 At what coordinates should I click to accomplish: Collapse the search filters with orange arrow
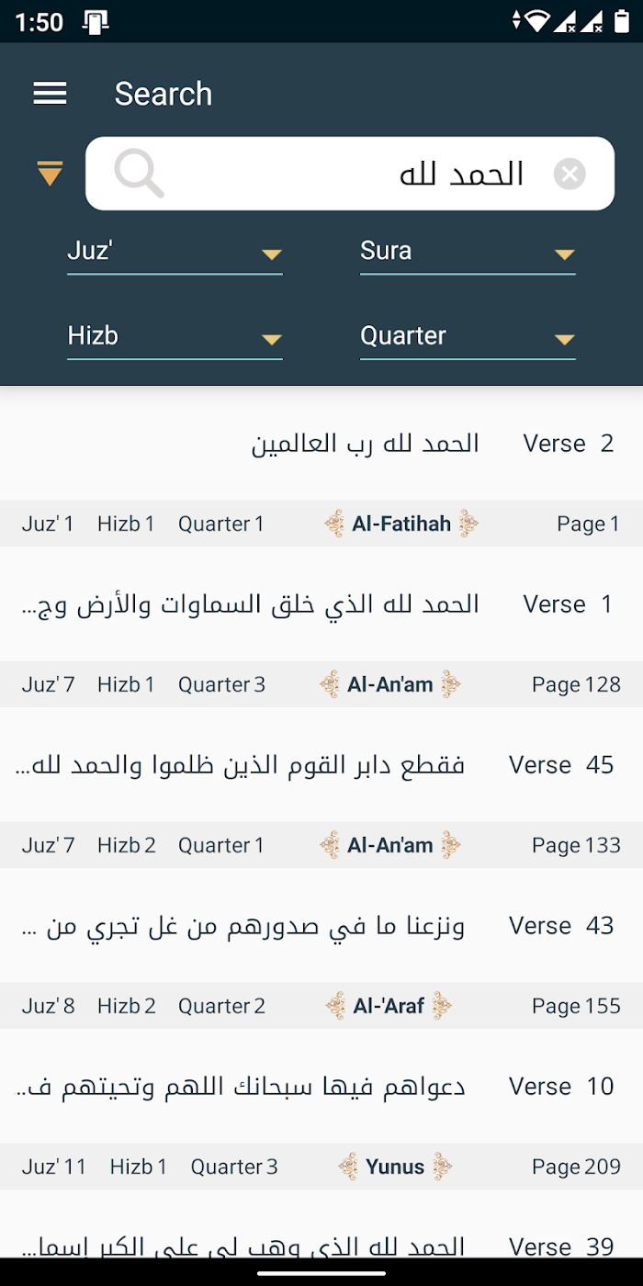point(50,173)
